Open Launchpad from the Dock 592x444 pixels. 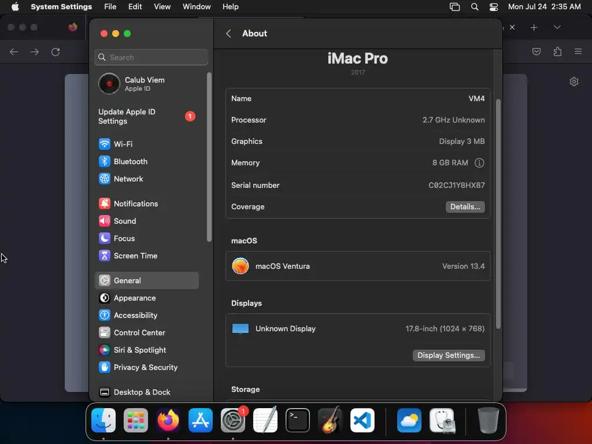136,420
